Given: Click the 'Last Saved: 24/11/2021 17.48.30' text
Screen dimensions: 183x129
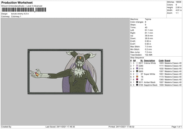Looking at the screenshot, I should 60,127.
